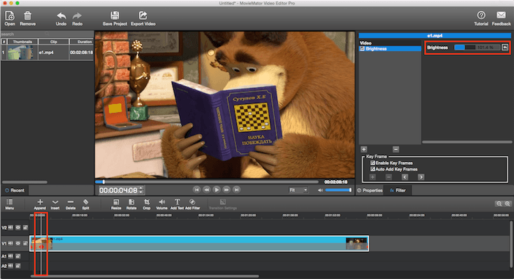
Task: Lock the A2 audio track
Action: coord(18,266)
